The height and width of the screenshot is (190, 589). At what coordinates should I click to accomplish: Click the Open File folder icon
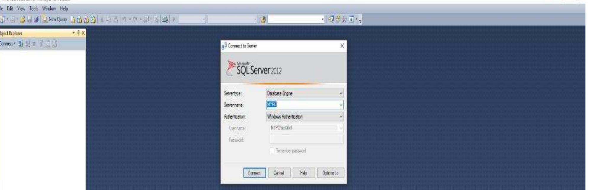tap(22, 20)
